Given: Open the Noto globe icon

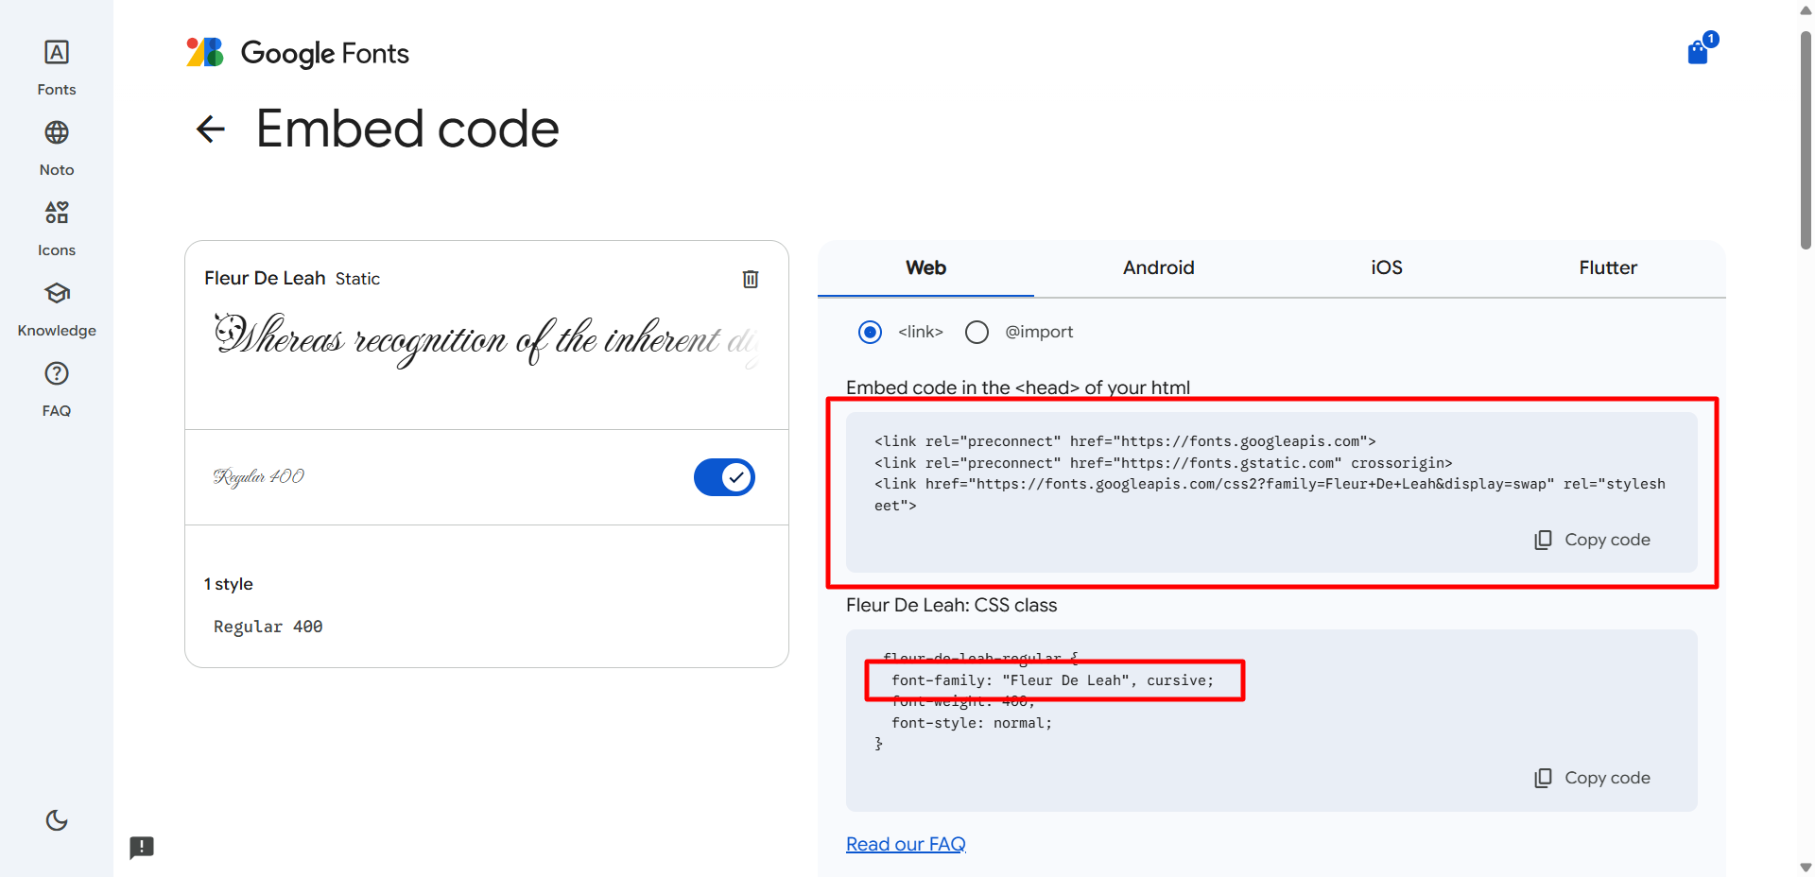Looking at the screenshot, I should [x=57, y=133].
